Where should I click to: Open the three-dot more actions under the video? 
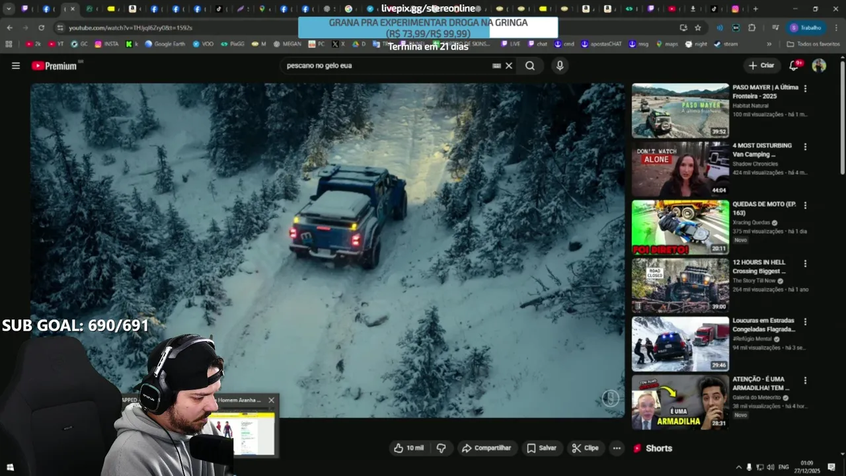point(617,448)
